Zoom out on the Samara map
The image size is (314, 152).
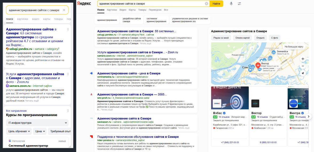[303, 66]
